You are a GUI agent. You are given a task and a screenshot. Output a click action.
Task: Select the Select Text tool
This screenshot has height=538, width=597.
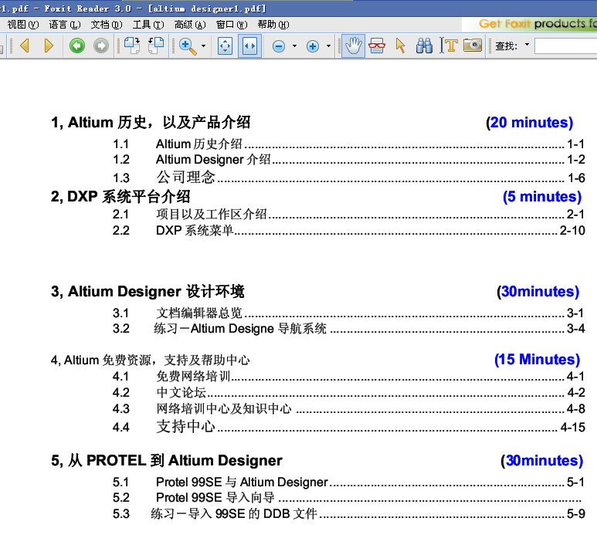click(449, 46)
